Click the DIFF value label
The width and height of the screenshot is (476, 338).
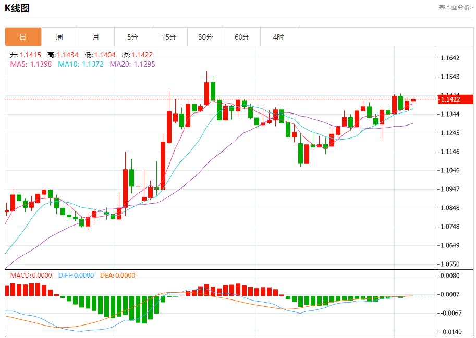click(75, 275)
